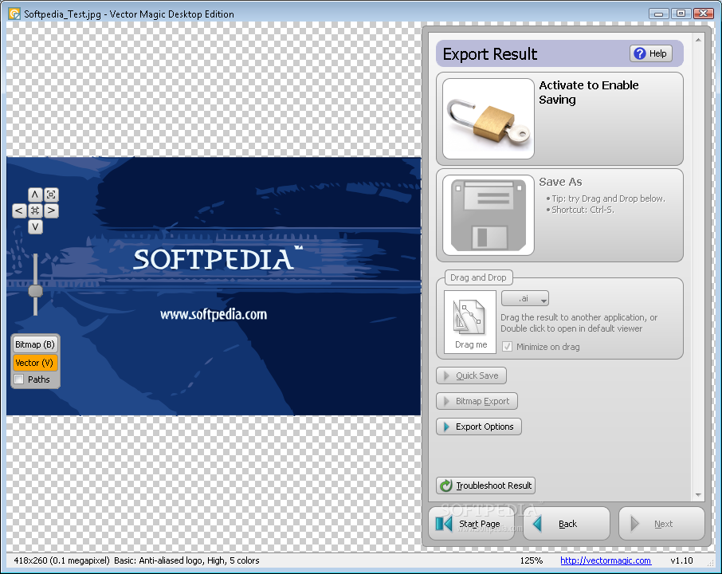This screenshot has width=722, height=574.
Task: Switch preview to Bitmap (B) view
Action: tap(35, 344)
